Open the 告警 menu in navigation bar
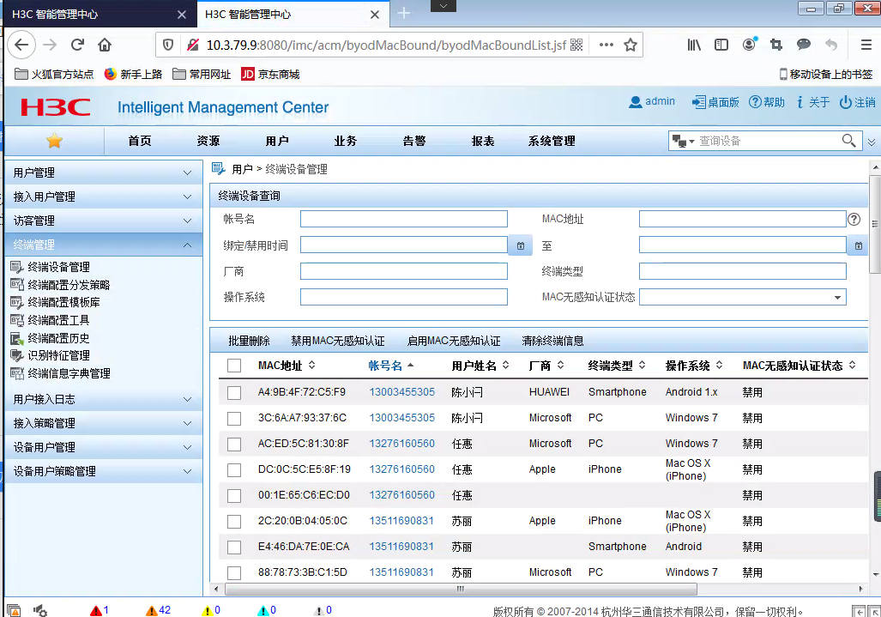 coord(414,141)
